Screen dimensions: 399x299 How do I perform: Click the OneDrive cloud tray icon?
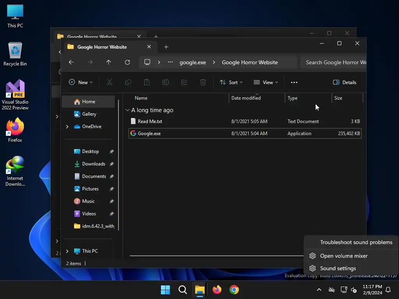coord(332,290)
